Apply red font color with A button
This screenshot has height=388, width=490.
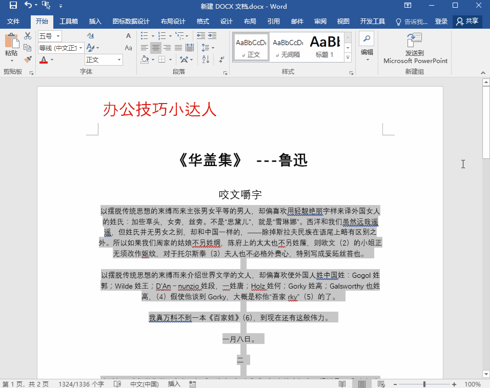point(44,59)
